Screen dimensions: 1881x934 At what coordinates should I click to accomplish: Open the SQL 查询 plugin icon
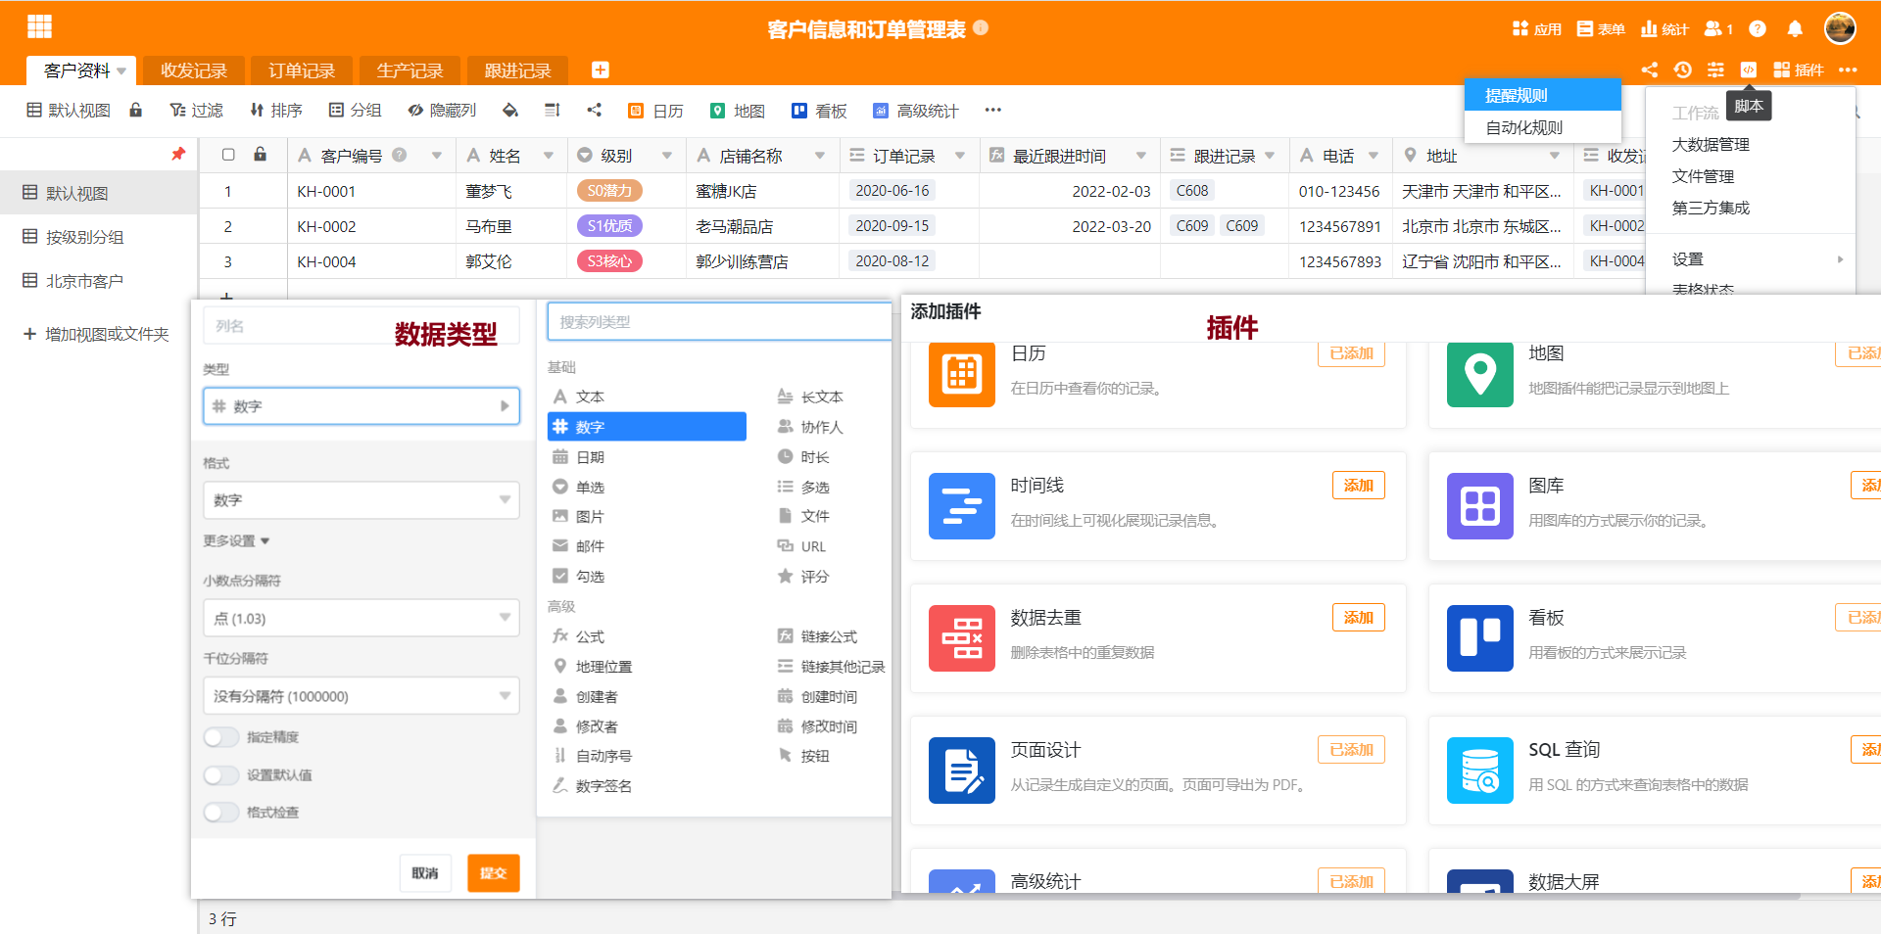tap(1479, 770)
